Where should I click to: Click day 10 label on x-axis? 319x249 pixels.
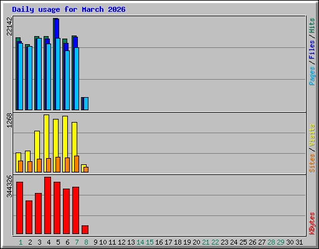click(103, 242)
